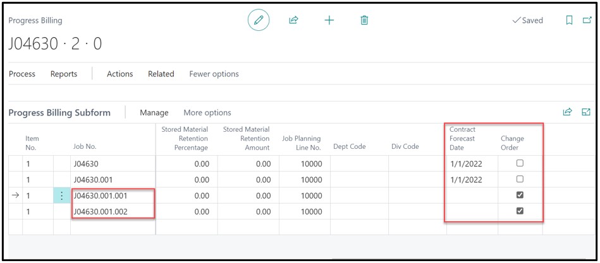The height and width of the screenshot is (263, 600).
Task: Click the subform share icon
Action: [x=568, y=112]
